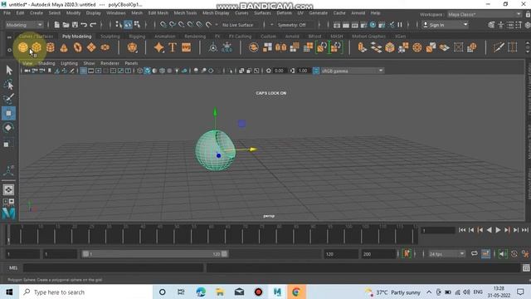
Task: Toggle select by component type mode
Action: click(137, 25)
